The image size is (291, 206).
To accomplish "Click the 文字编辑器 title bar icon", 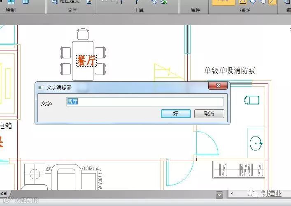I will point(41,87).
